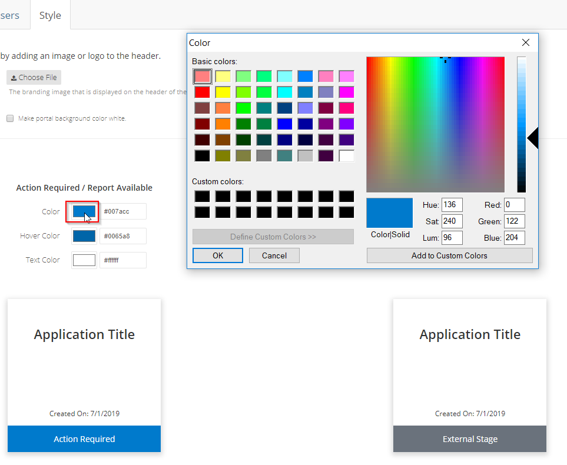This screenshot has width=567, height=465.
Task: Open the Text Color white swatch
Action: click(84, 260)
